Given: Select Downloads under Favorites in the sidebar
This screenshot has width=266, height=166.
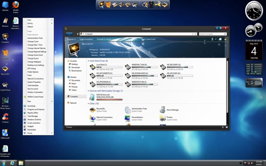Looking at the screenshot, I should [x=76, y=67].
